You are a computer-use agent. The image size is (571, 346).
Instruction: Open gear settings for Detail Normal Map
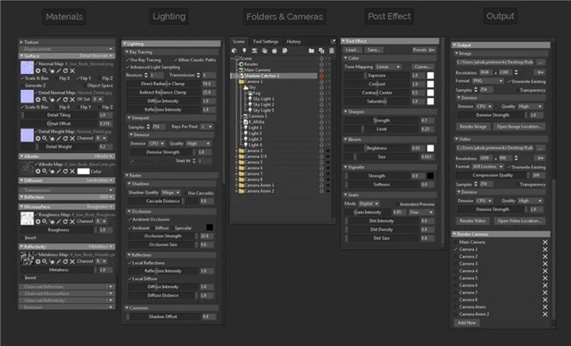click(x=37, y=99)
